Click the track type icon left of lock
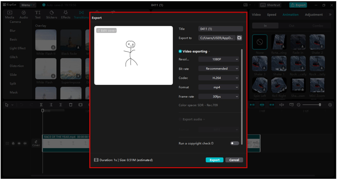337x179 pixels. [7, 144]
